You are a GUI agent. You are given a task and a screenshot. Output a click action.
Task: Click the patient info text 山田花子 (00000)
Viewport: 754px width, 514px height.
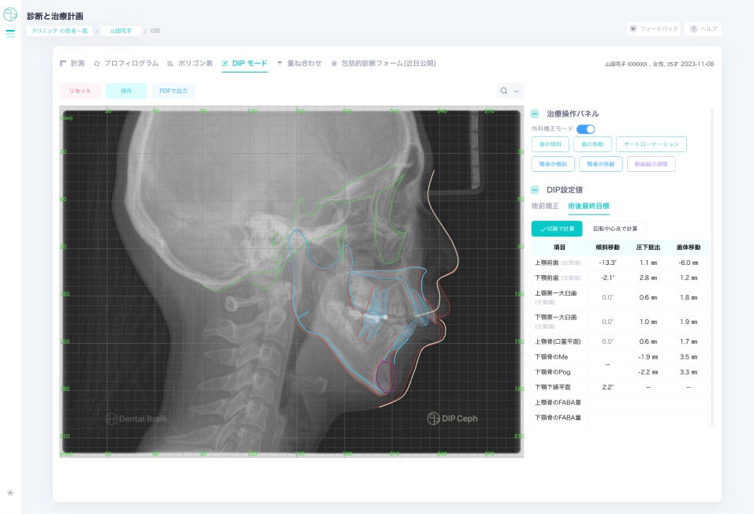pos(625,64)
